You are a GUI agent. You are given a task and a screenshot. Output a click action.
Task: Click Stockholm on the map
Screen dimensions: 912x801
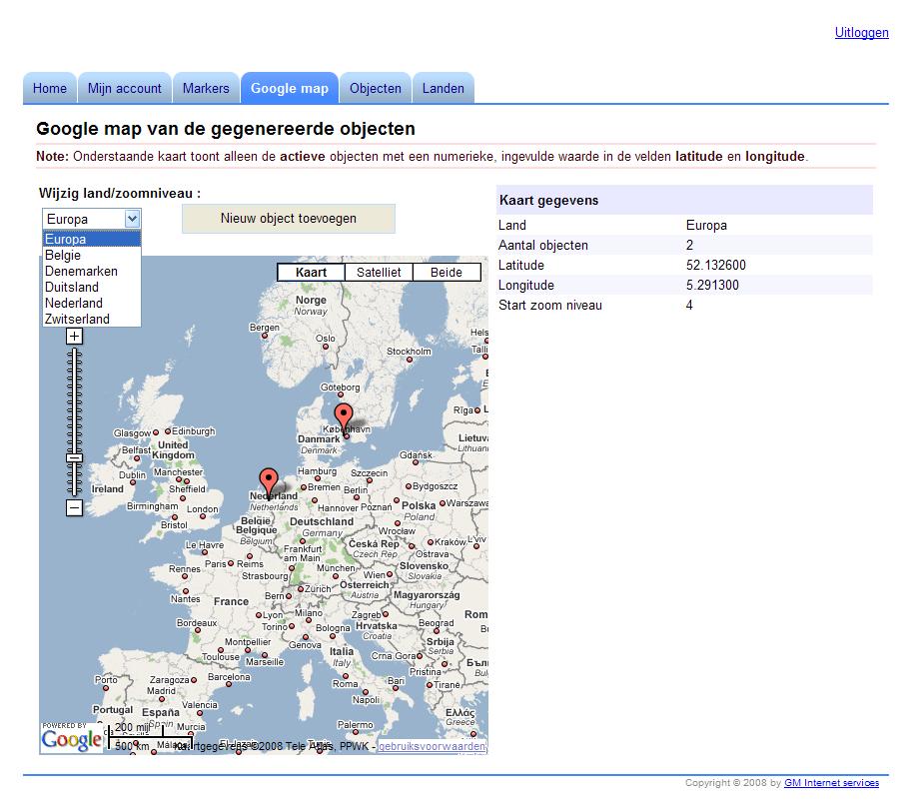pyautogui.click(x=409, y=352)
